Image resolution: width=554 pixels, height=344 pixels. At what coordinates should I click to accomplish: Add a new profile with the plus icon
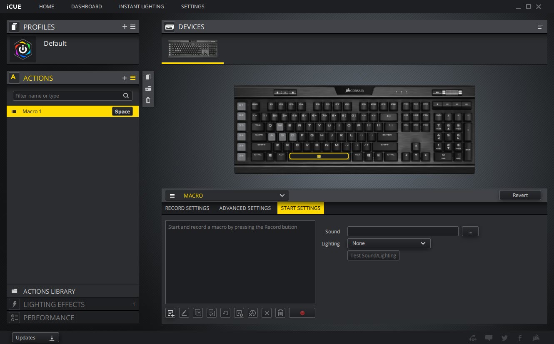[x=125, y=27]
